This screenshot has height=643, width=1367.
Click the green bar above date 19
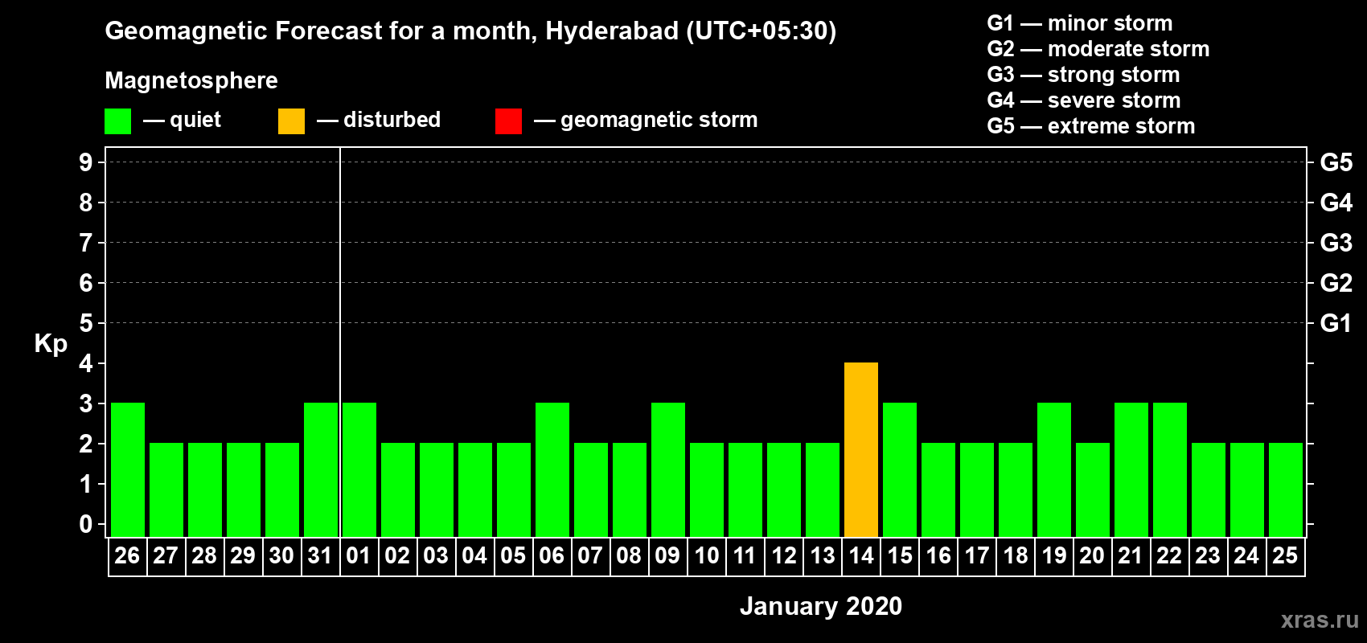[x=1054, y=470]
